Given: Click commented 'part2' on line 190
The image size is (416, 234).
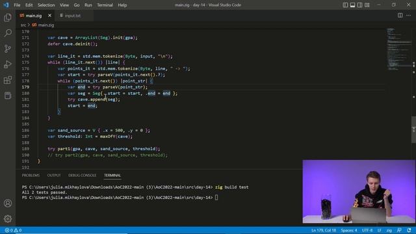Looking at the screenshot, I should [71, 155].
